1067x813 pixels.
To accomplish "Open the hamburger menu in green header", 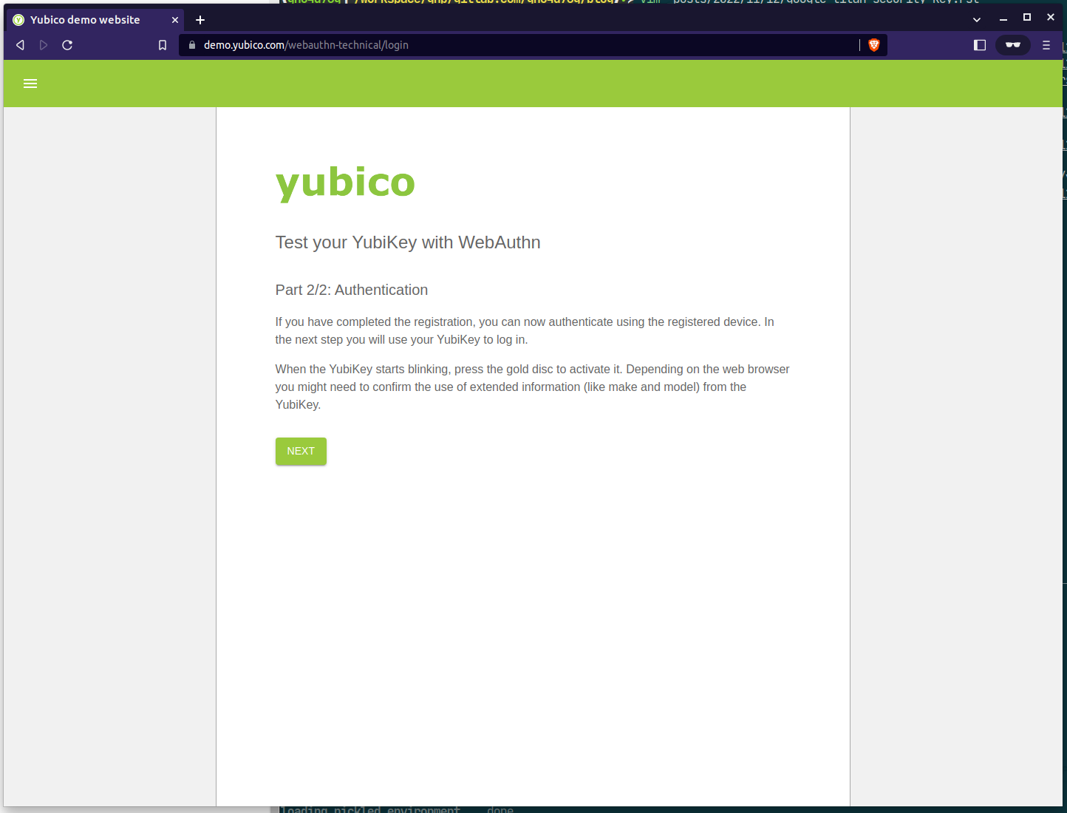I will [x=30, y=84].
